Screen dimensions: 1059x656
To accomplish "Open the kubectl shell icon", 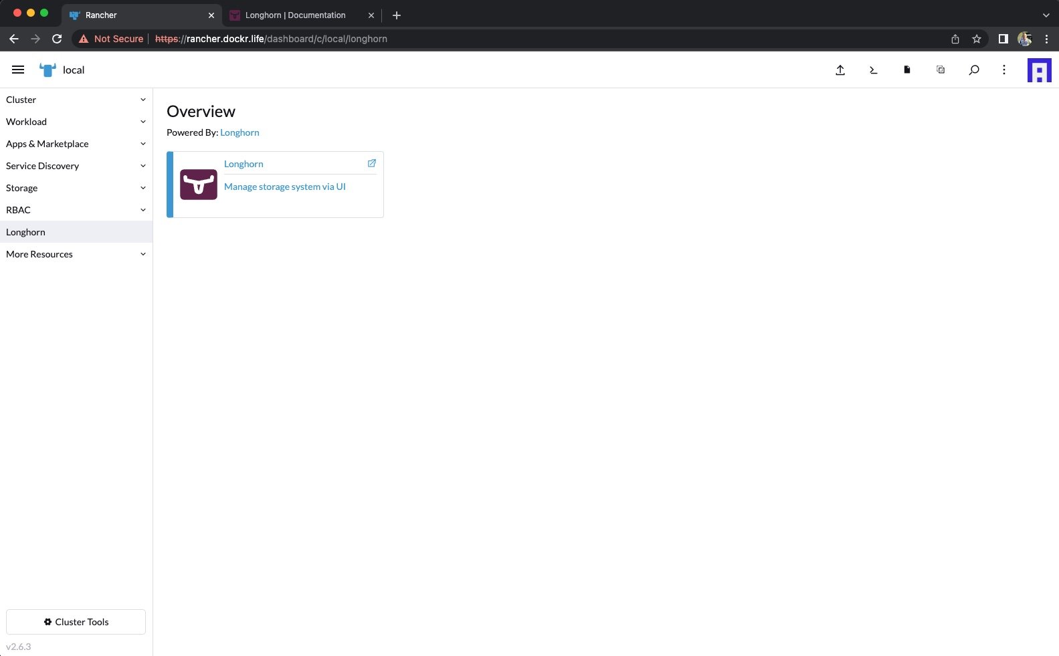I will click(873, 70).
